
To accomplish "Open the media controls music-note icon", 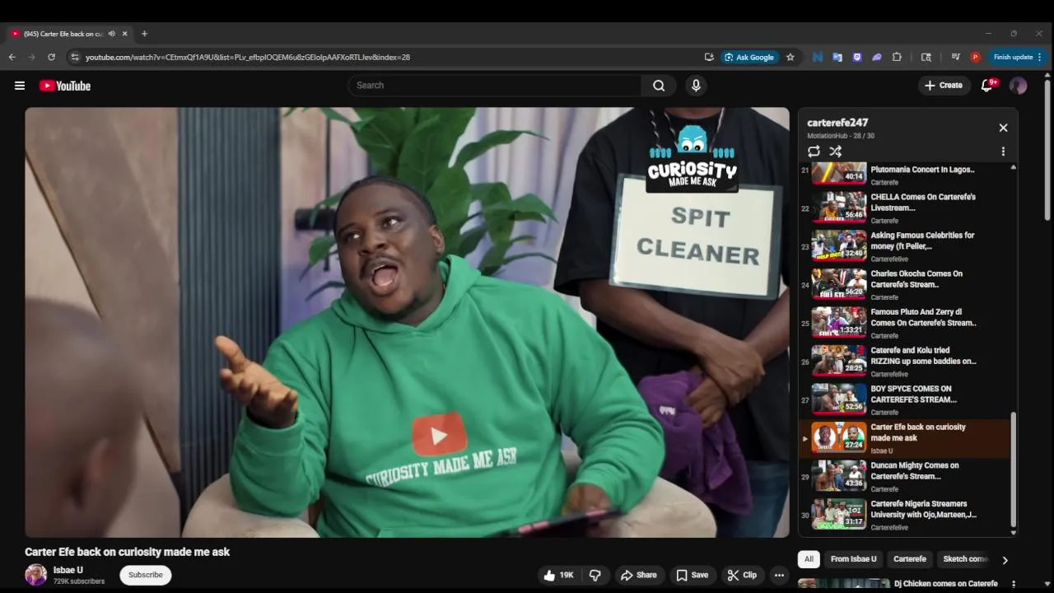I will tap(955, 57).
